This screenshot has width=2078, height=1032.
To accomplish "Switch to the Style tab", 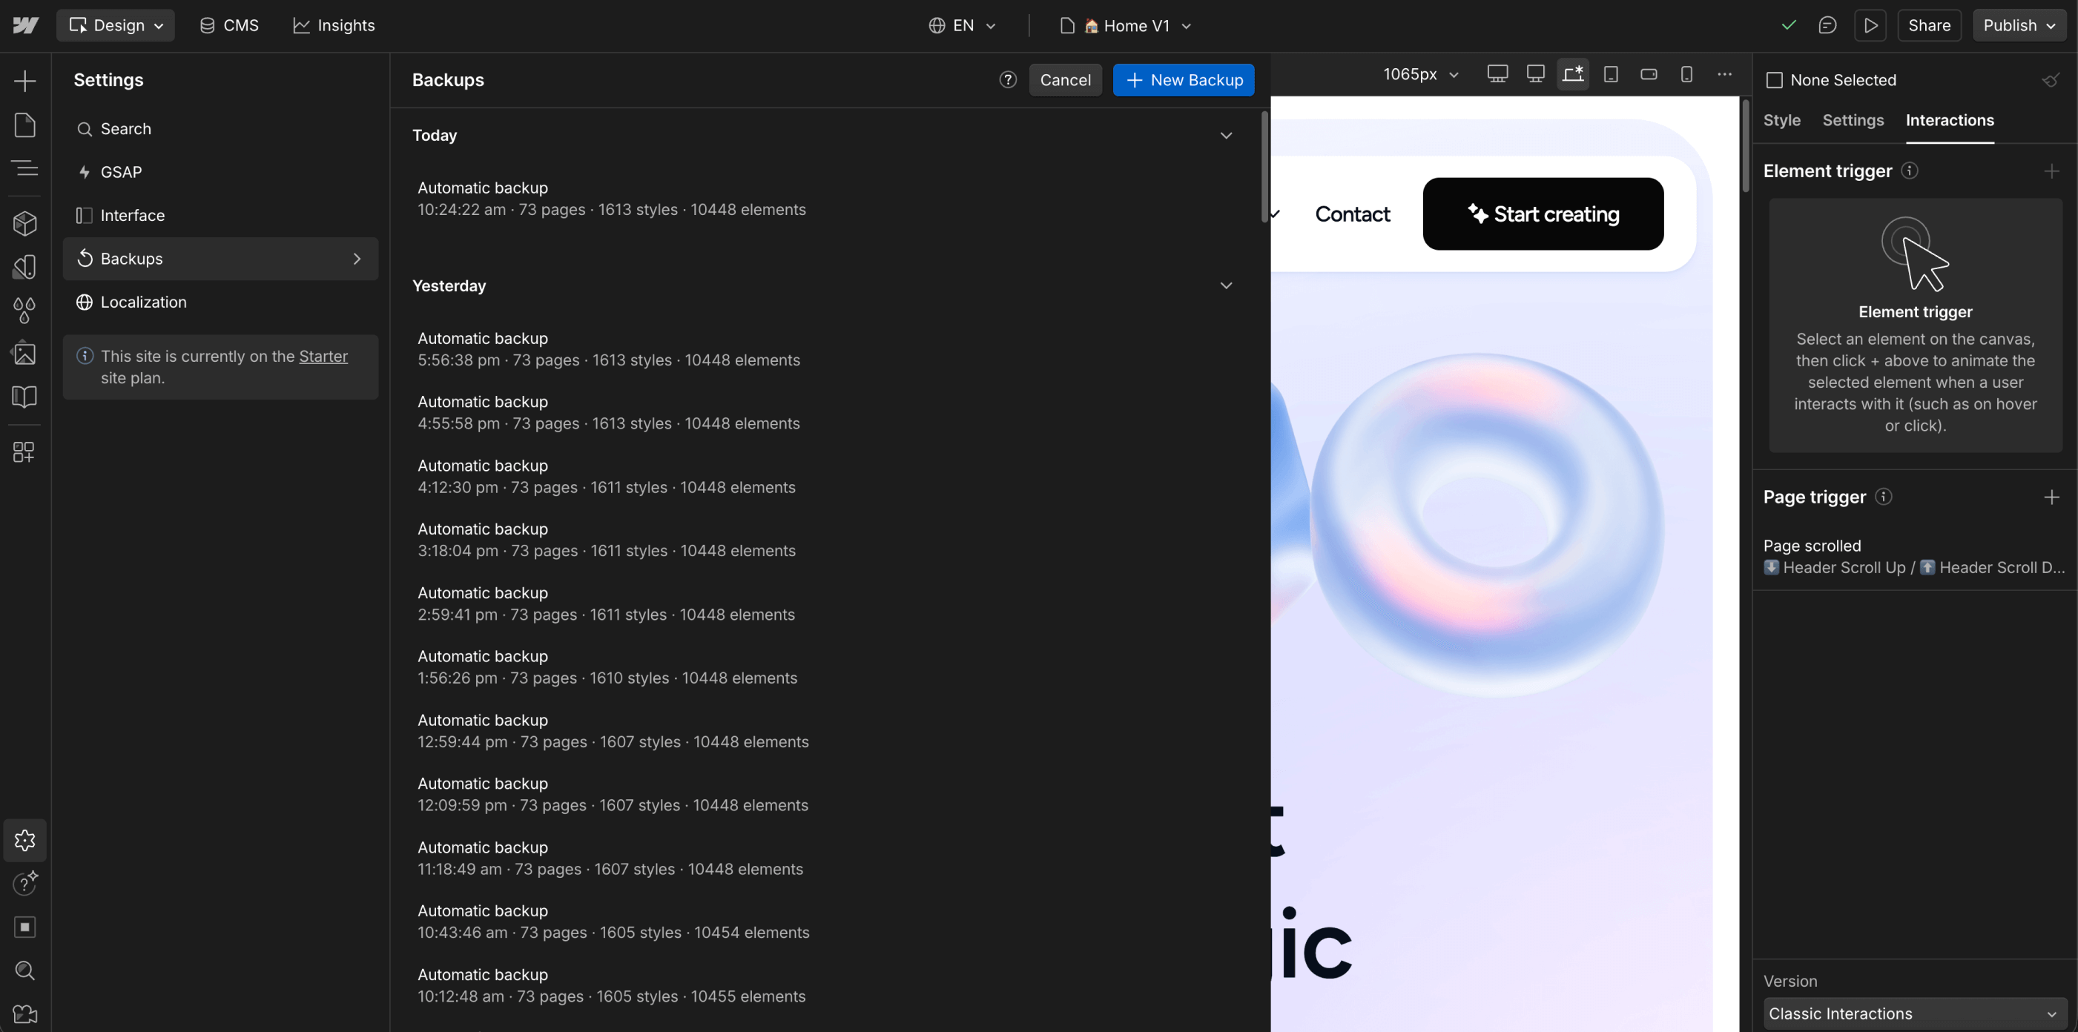I will coord(1782,119).
